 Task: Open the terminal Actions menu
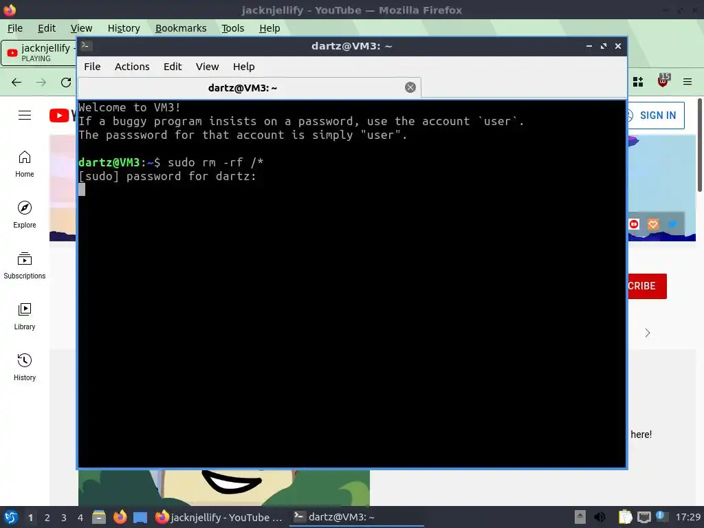[x=132, y=67]
